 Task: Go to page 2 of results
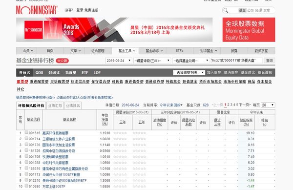(228, 105)
